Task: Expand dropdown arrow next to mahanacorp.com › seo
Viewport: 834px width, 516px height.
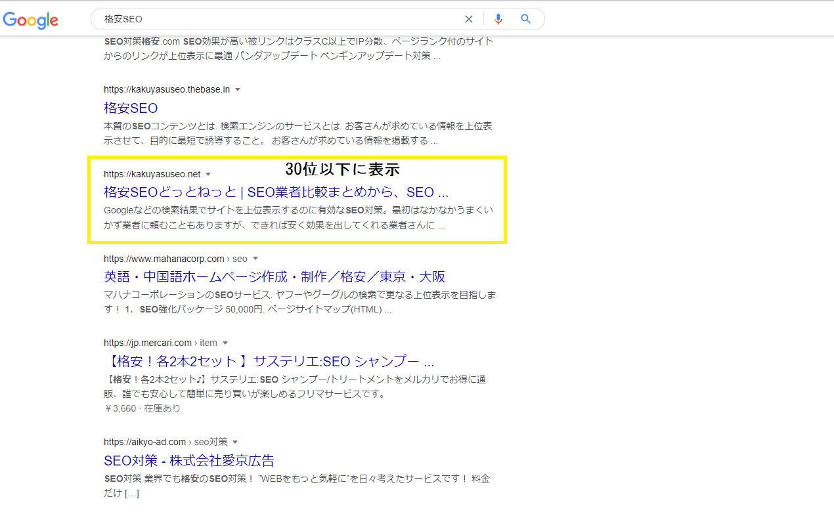Action: [x=255, y=259]
